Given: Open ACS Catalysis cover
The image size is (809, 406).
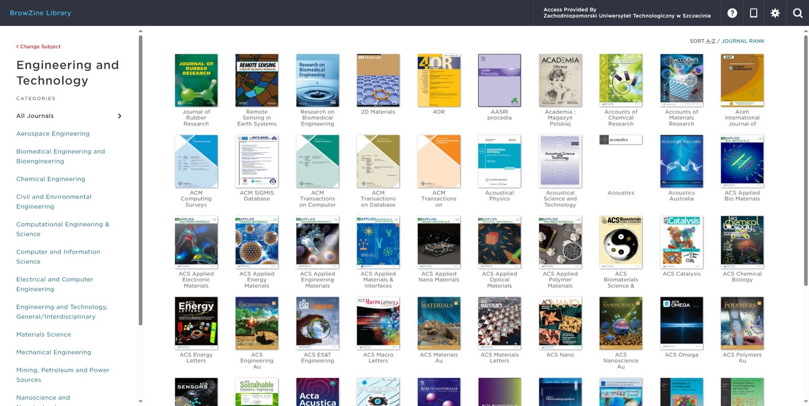Looking at the screenshot, I should click(682, 242).
